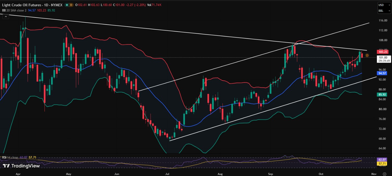392x176 pixels.
Task: Click the Jul label on the time axis
Action: click(x=167, y=174)
